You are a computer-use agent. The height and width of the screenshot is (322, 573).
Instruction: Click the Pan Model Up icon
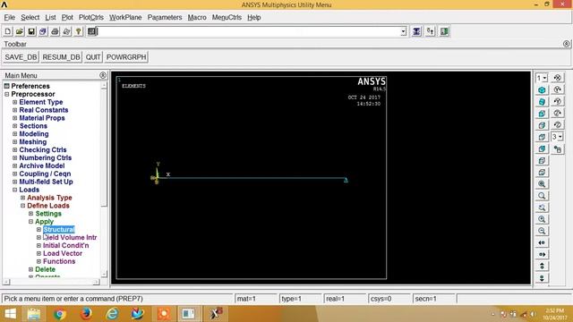(x=542, y=267)
